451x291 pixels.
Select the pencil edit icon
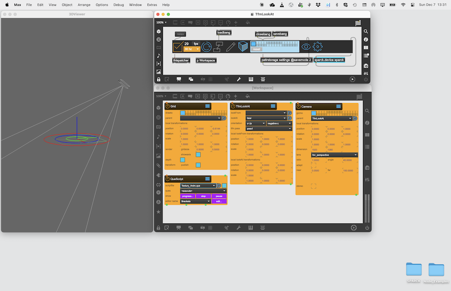pyautogui.click(x=231, y=46)
